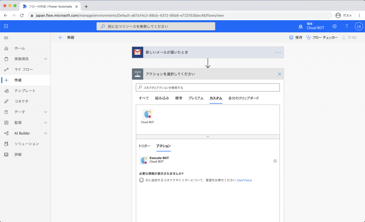Click the monitor icon beside 監視
This screenshot has width=365, height=222.
[6, 123]
